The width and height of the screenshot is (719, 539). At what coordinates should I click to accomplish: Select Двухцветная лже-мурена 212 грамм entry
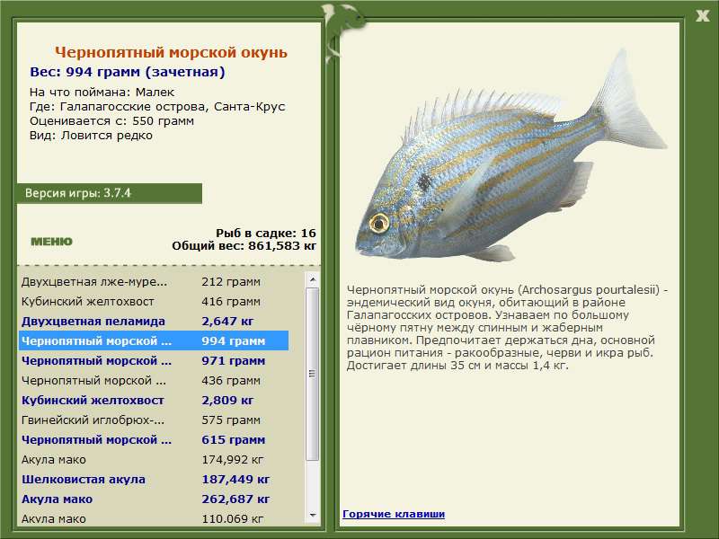point(154,281)
